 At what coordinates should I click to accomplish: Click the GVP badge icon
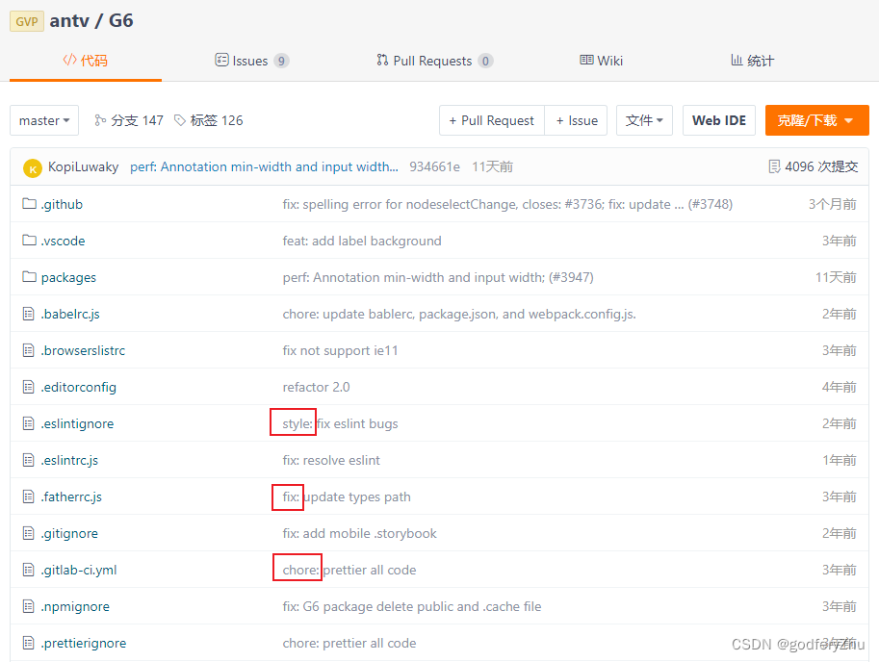(26, 21)
